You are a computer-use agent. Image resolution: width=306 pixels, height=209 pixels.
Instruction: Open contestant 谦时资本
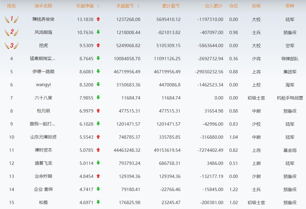43,150
